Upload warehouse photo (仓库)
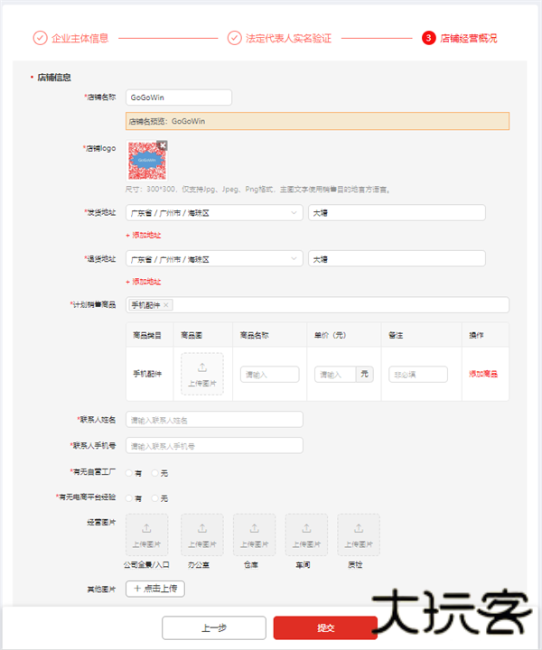542x650 pixels. coord(254,534)
